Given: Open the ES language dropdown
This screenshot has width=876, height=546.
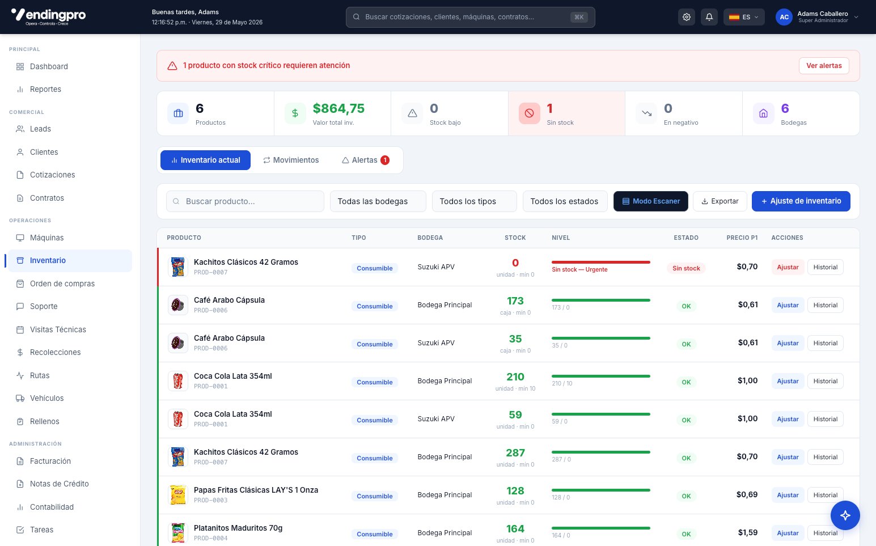Looking at the screenshot, I should tap(744, 17).
